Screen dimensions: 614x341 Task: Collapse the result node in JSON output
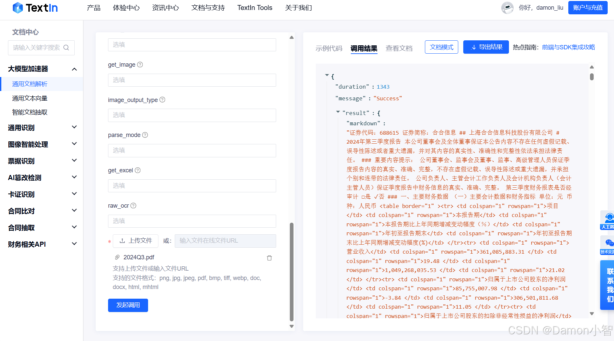pyautogui.click(x=338, y=113)
